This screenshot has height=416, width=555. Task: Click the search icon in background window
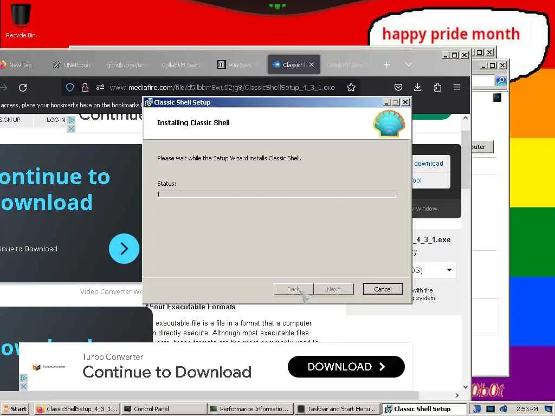point(500,81)
